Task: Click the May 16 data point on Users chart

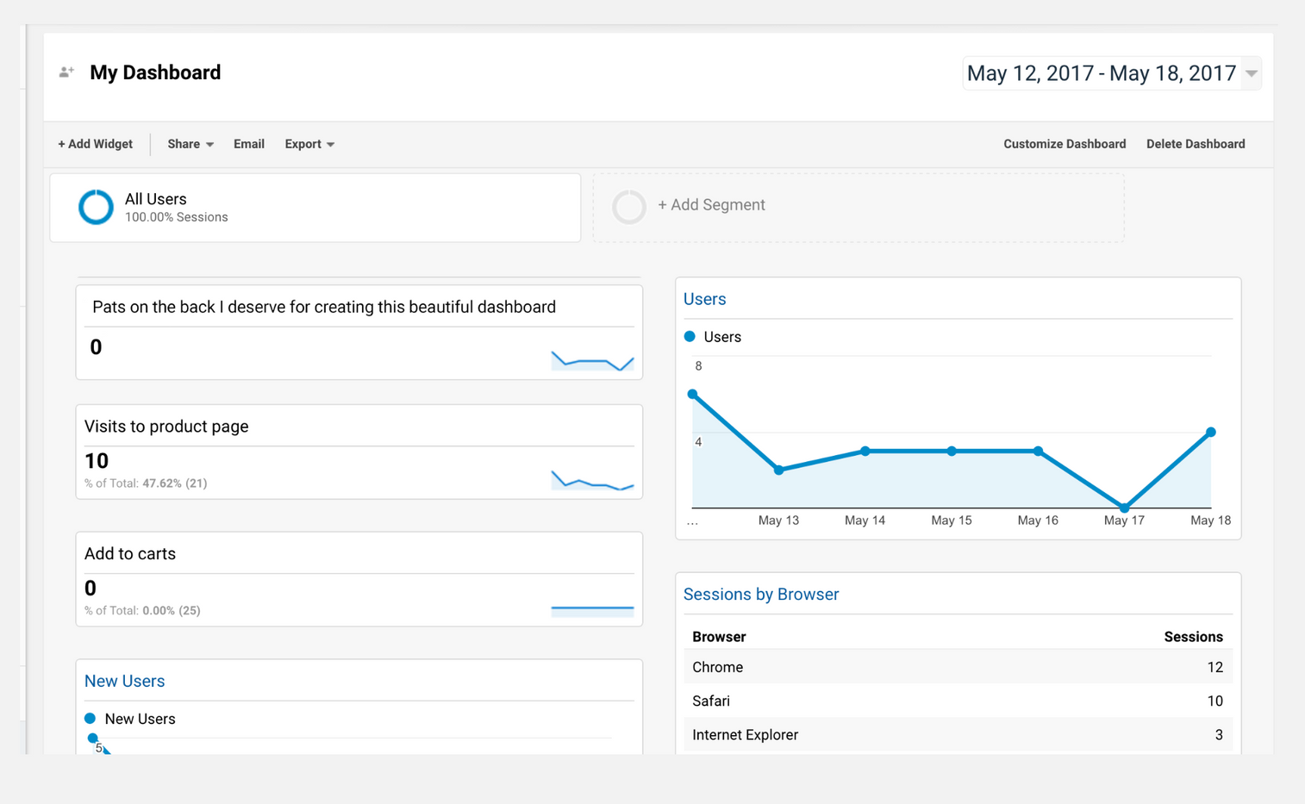Action: pyautogui.click(x=1038, y=451)
